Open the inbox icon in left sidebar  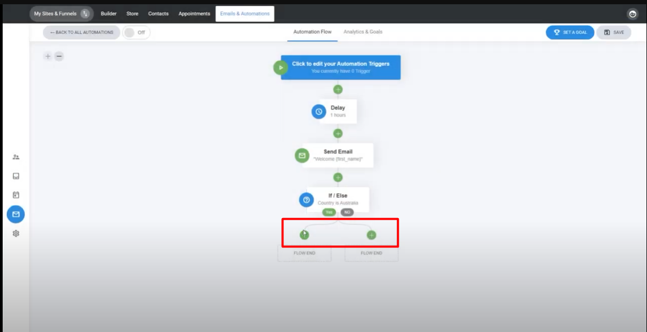tap(16, 176)
